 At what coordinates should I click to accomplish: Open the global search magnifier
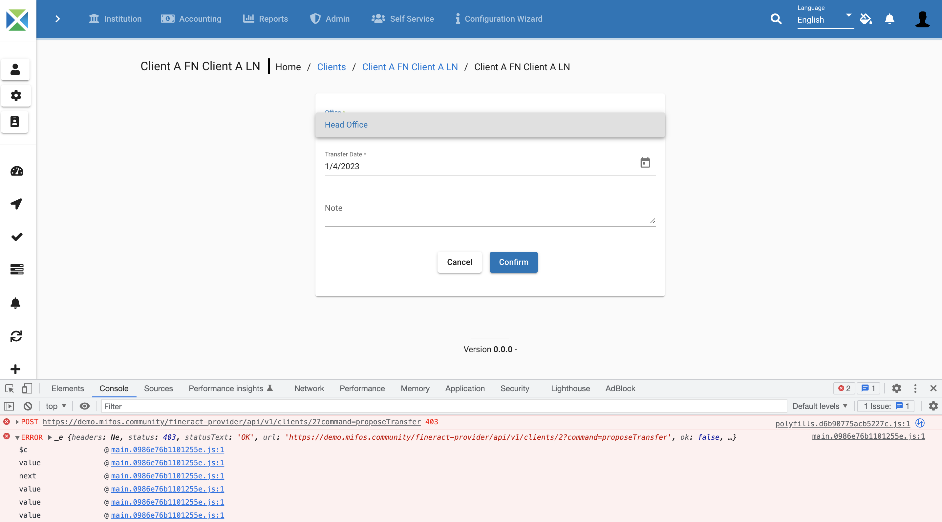pos(776,19)
